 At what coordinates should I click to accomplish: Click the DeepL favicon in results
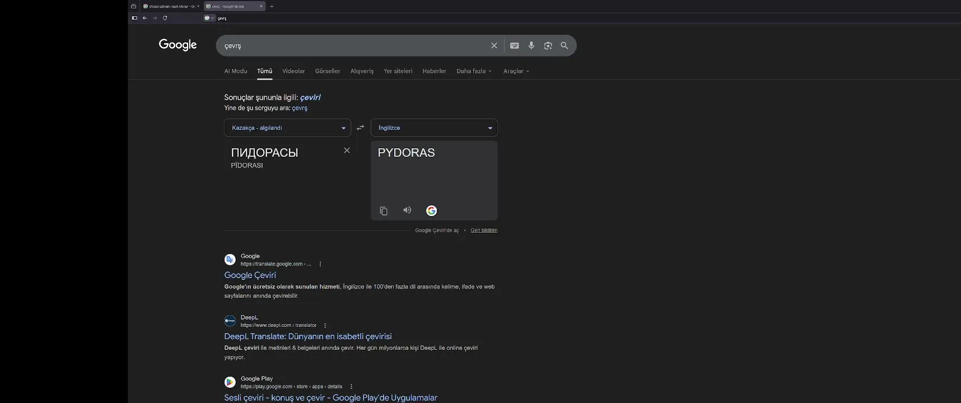point(230,321)
